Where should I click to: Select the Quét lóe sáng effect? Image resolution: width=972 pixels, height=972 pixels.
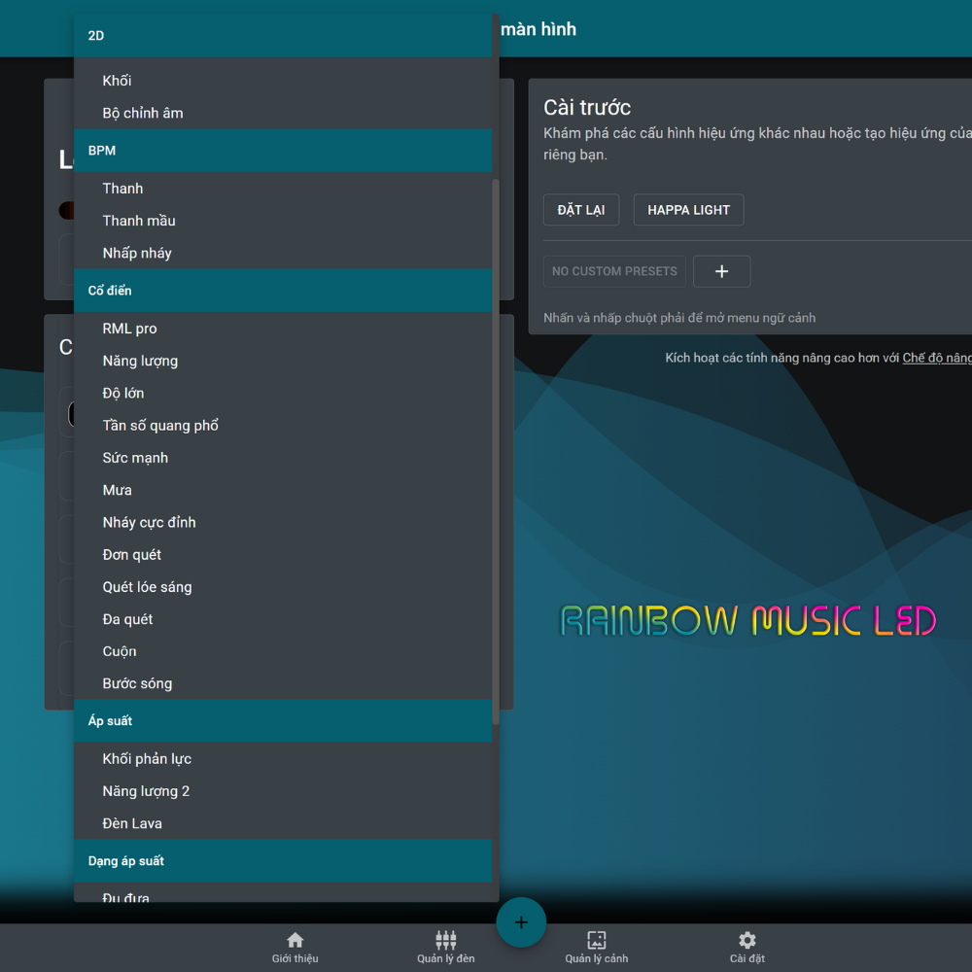(147, 587)
